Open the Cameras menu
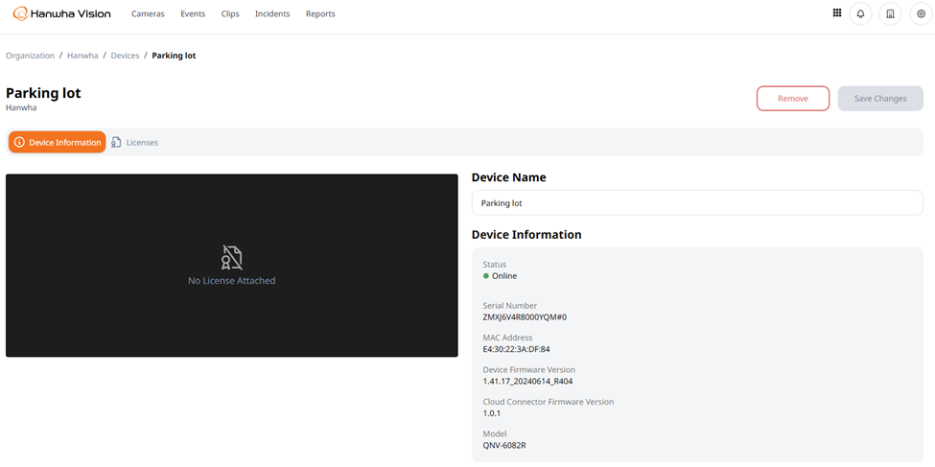Viewport: 935px width, 467px height. [x=148, y=13]
